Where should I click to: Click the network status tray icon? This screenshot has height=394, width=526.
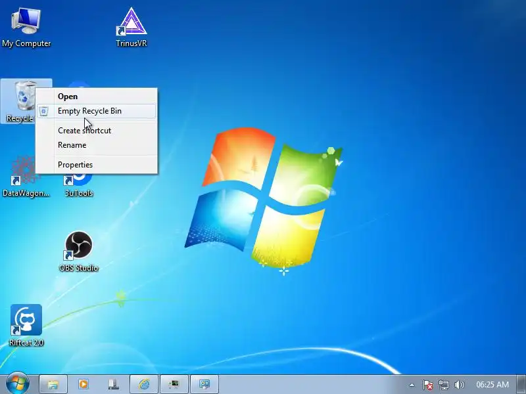(443, 385)
